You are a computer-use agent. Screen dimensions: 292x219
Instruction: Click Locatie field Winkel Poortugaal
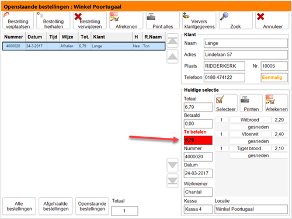pos(251,209)
